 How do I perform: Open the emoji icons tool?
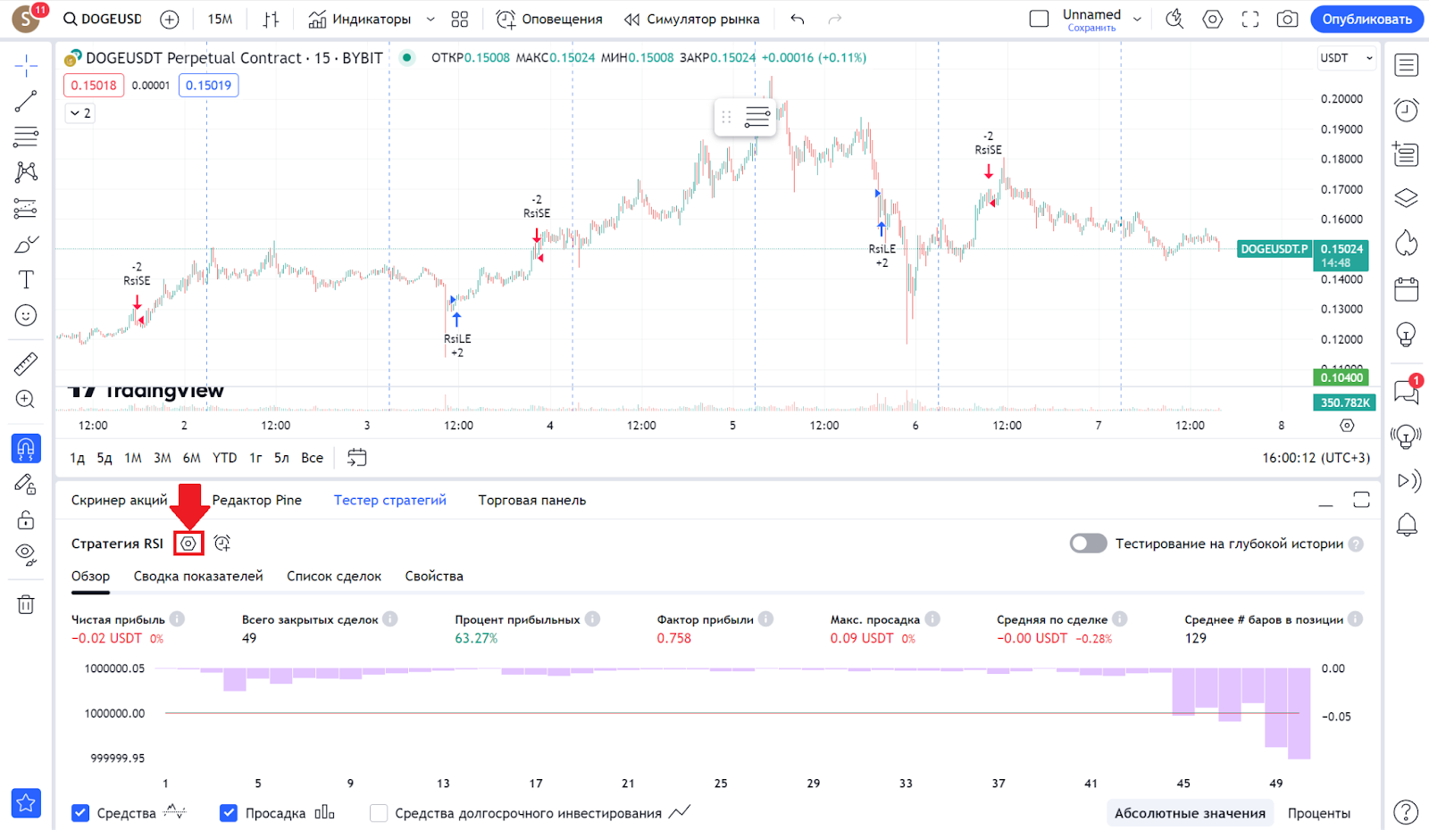(26, 315)
